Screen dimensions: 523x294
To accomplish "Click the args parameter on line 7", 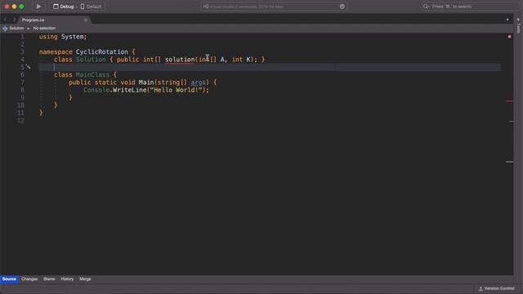I will pyautogui.click(x=198, y=82).
